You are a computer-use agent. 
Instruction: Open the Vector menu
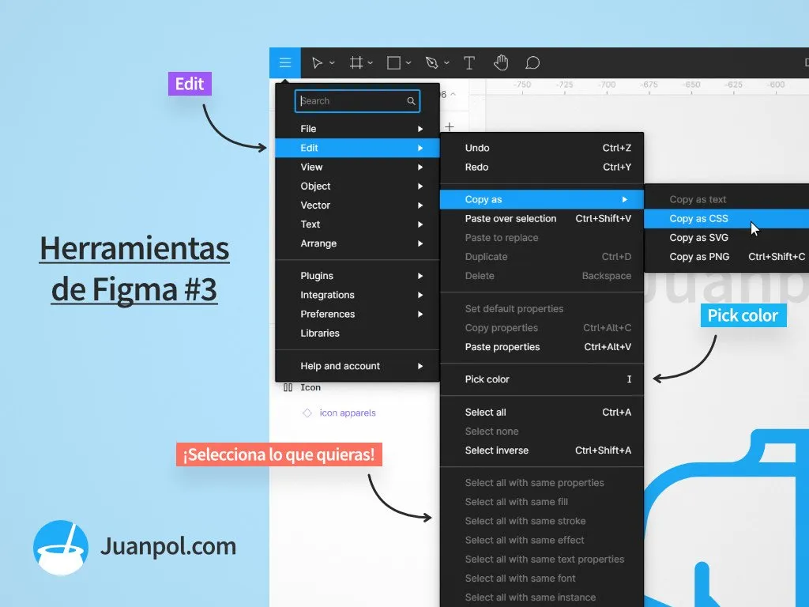(x=357, y=205)
